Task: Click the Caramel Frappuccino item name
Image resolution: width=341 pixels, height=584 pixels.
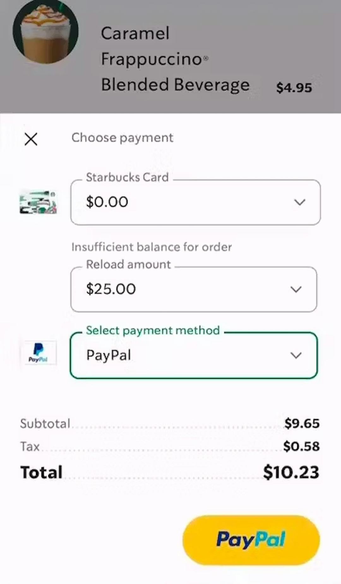Action: coord(176,58)
